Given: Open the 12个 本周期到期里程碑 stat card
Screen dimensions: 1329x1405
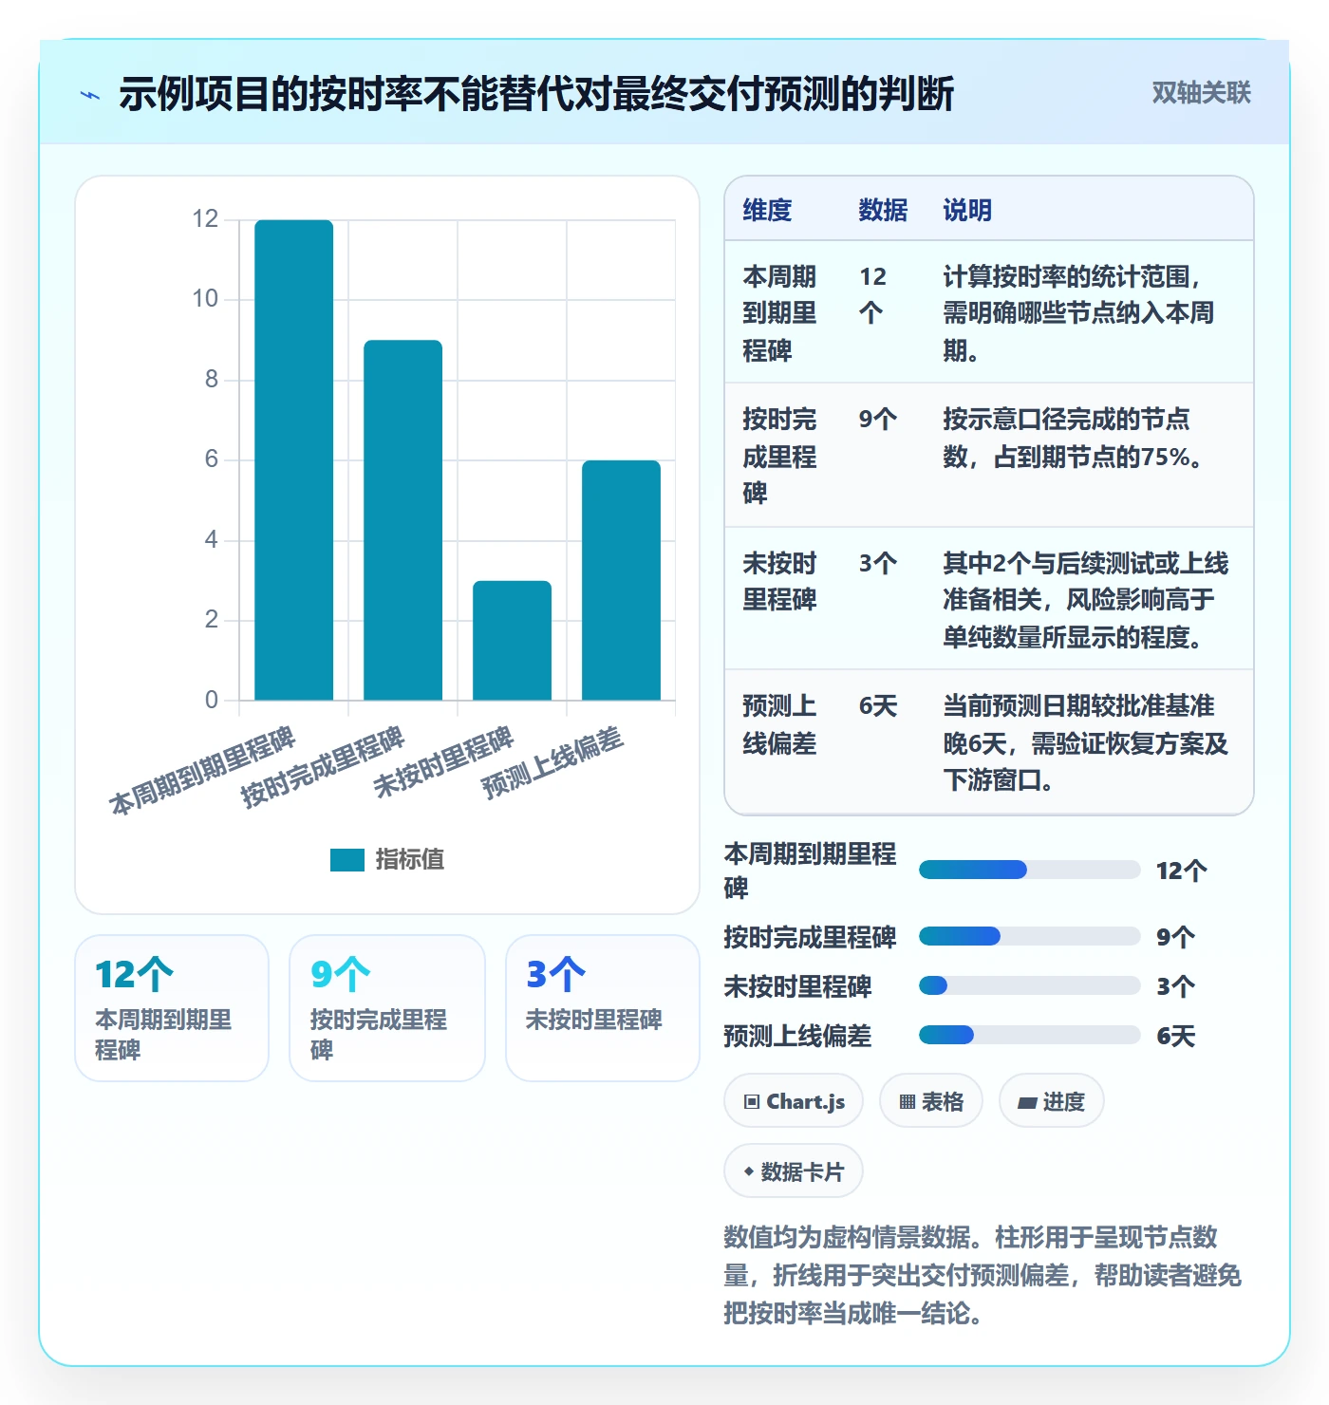Looking at the screenshot, I should click(x=172, y=1008).
